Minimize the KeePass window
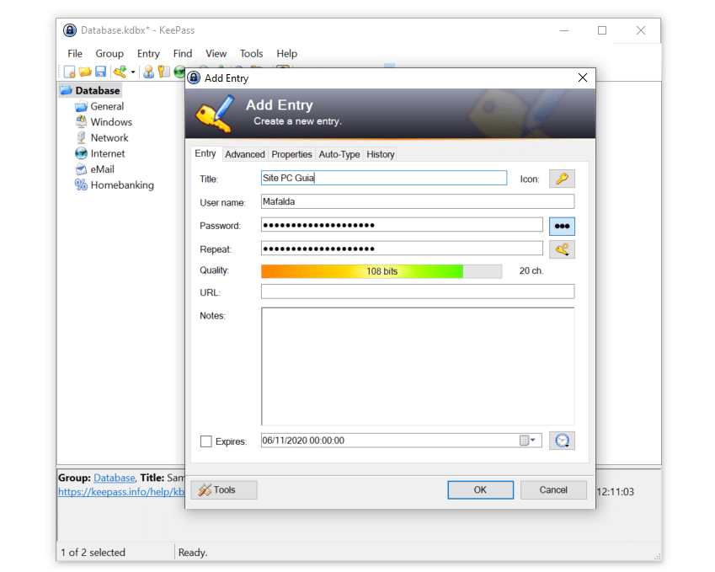This screenshot has width=715, height=572. pos(564,30)
